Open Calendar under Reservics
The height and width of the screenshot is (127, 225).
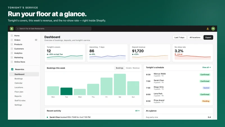tap(18, 83)
